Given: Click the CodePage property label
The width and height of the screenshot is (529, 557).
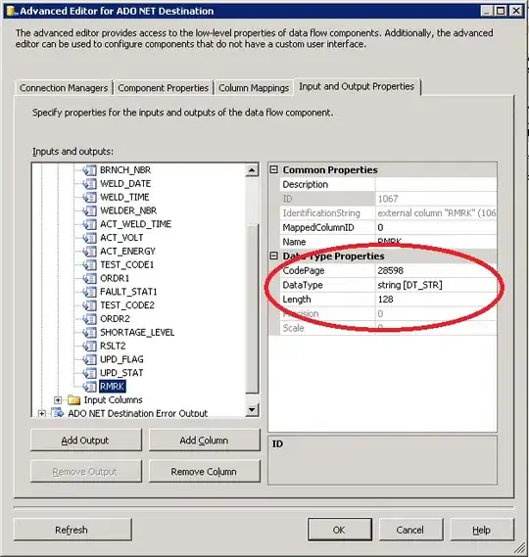Looking at the screenshot, I should click(304, 271).
